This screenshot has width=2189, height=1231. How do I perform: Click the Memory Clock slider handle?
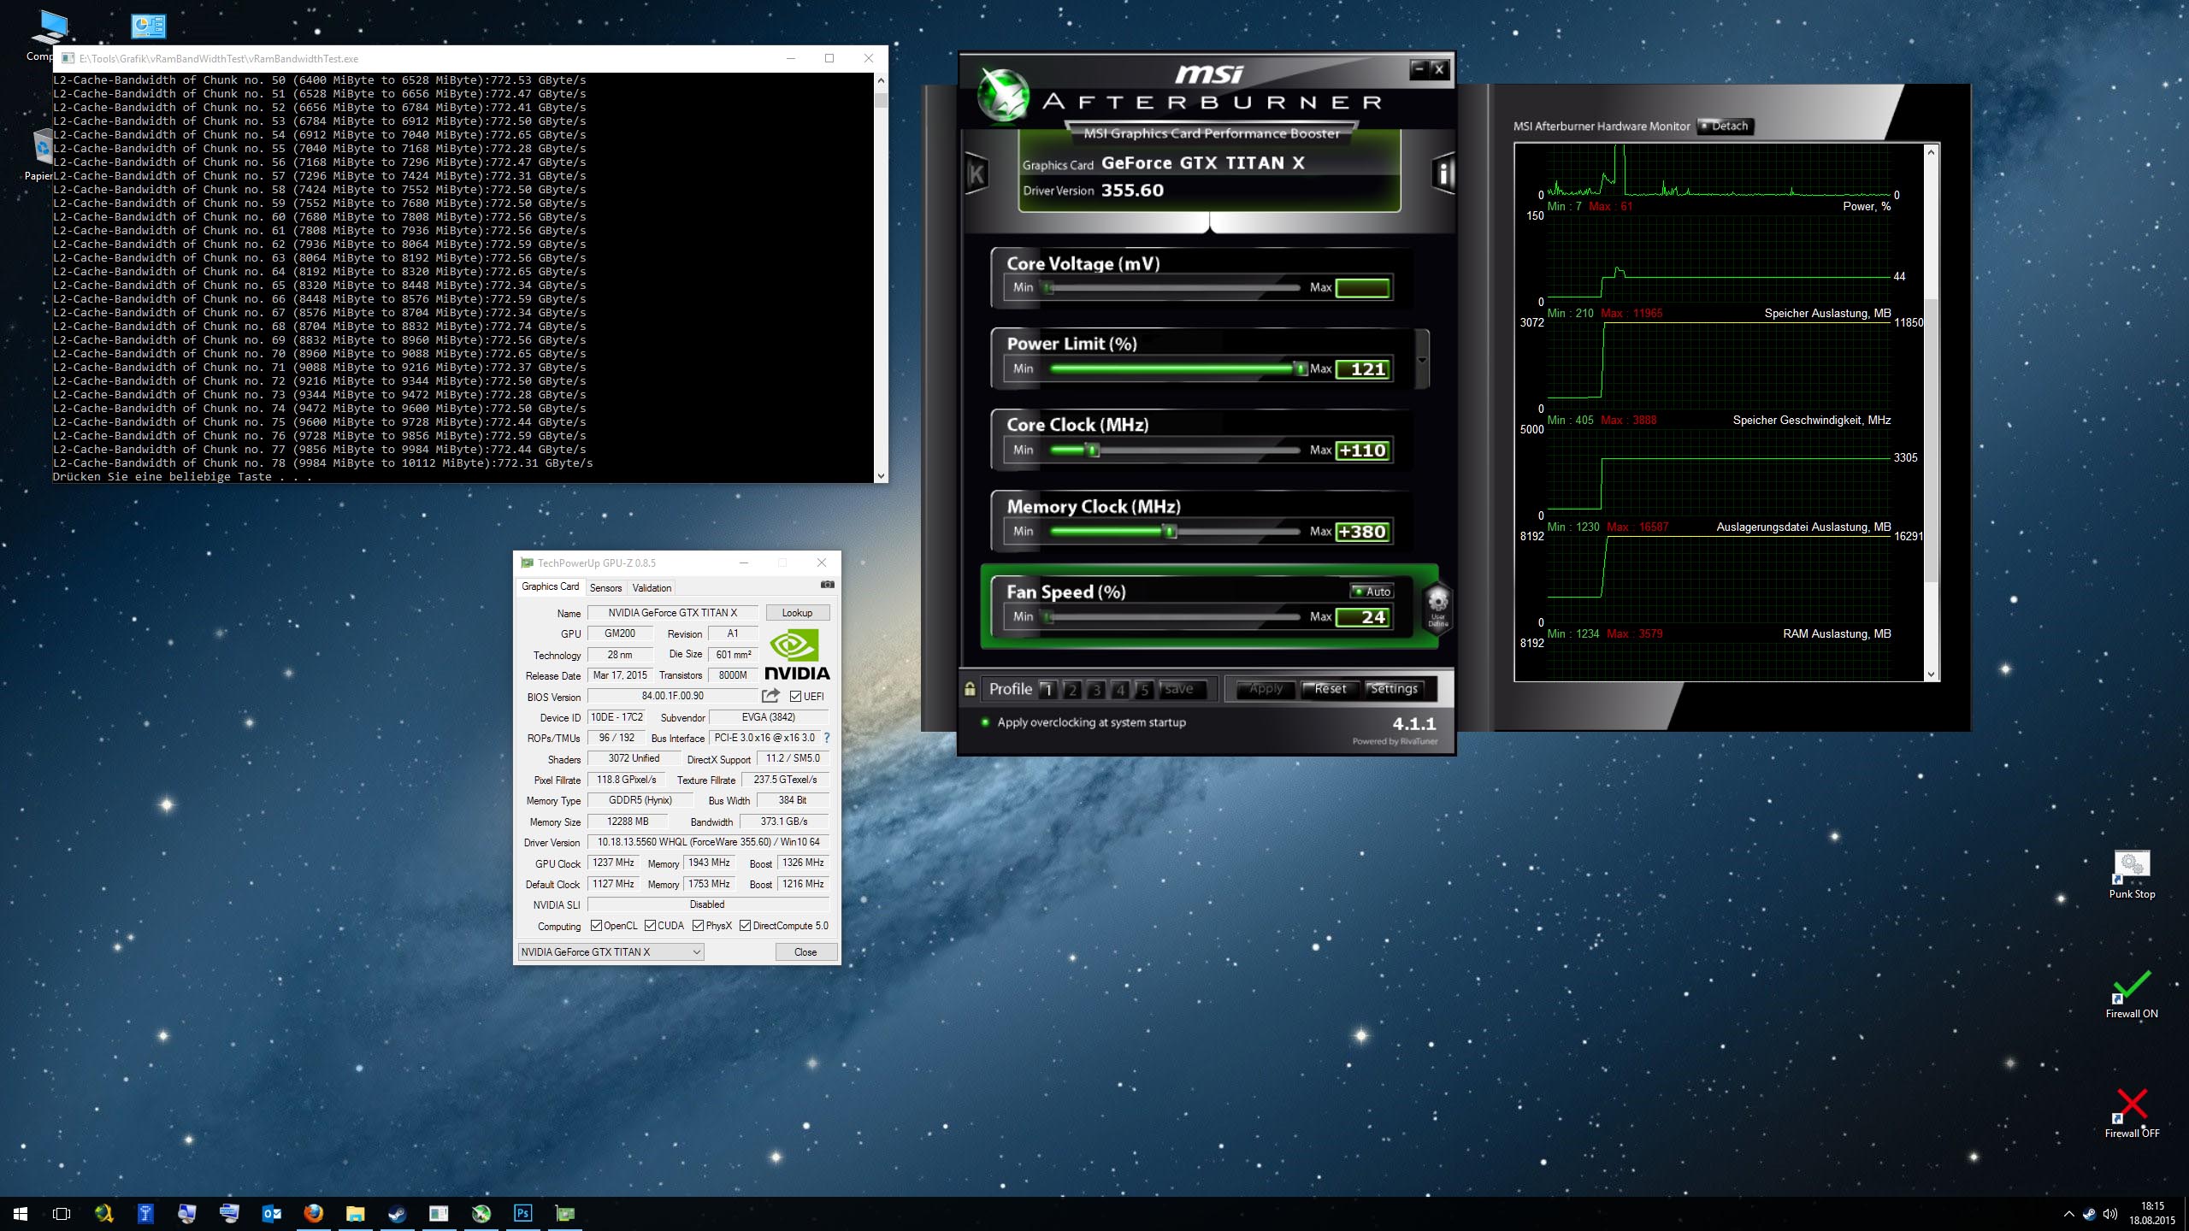pos(1170,532)
